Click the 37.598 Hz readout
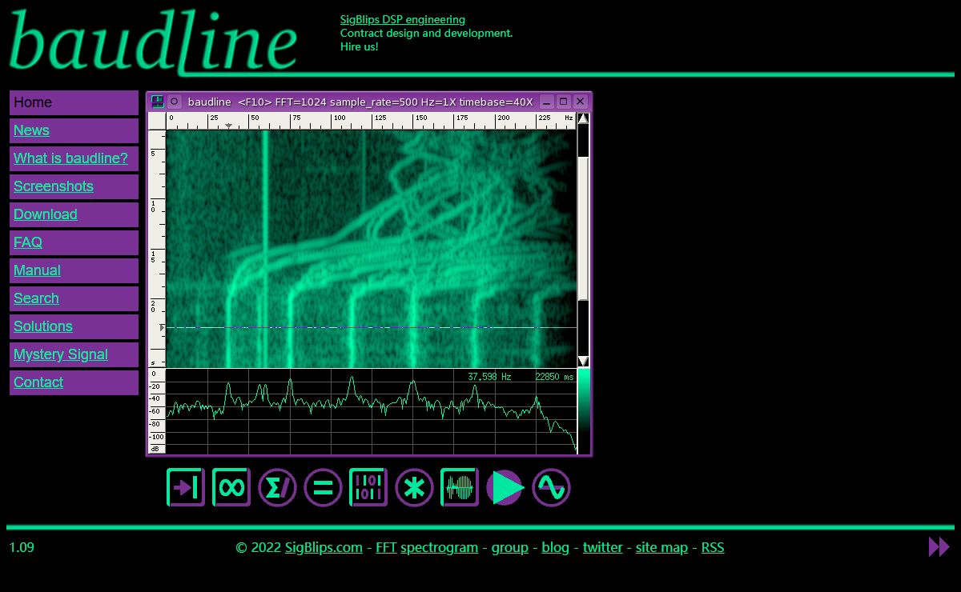The width and height of the screenshot is (961, 592). 489,377
